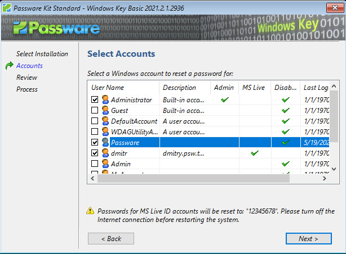Viewport: 346px width, 254px height.
Task: Click DefaultAccount row A user accou... description
Action: click(184, 121)
